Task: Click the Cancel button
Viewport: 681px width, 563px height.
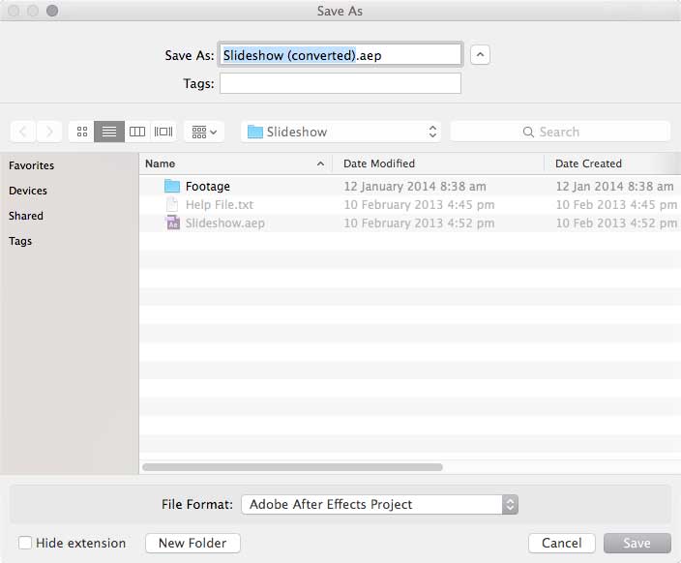Action: click(x=562, y=543)
